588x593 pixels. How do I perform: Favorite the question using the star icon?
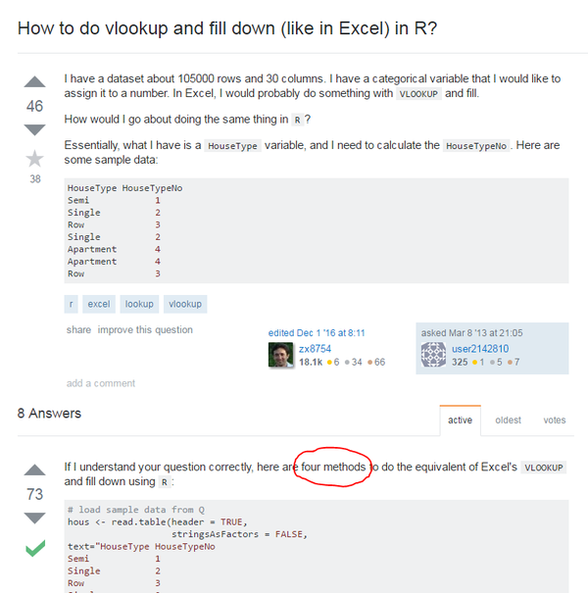point(34,159)
